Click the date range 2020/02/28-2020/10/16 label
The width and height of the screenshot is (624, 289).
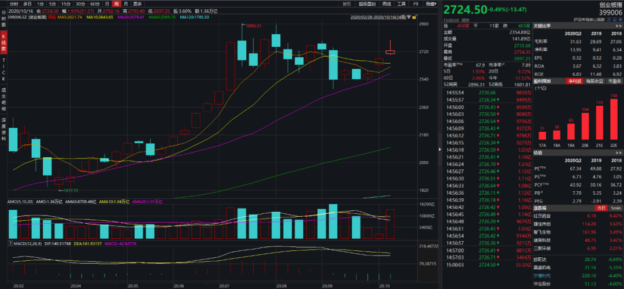pos(378,17)
